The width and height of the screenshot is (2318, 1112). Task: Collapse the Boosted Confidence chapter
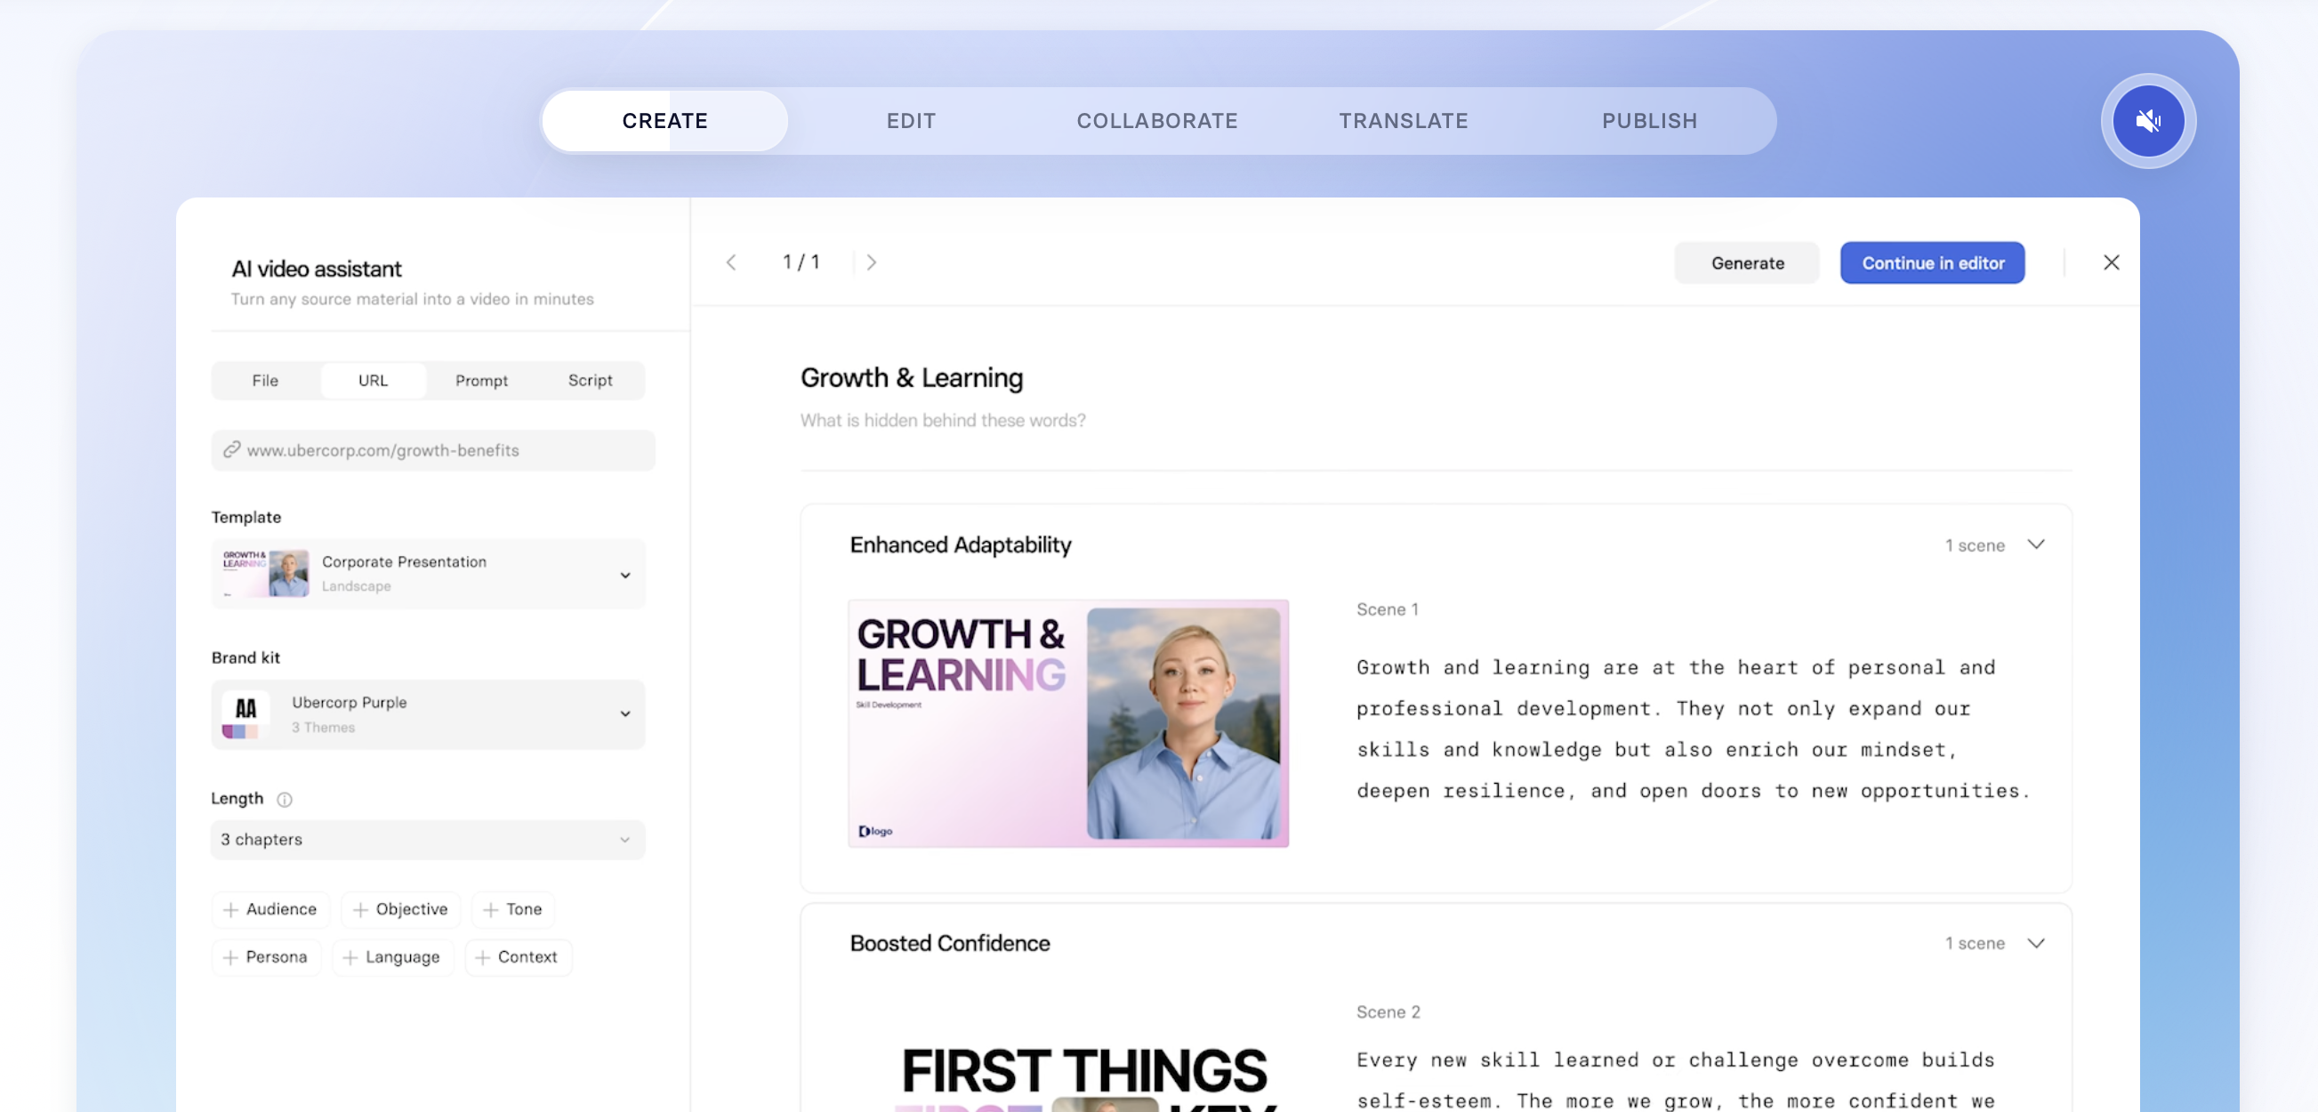point(2036,943)
